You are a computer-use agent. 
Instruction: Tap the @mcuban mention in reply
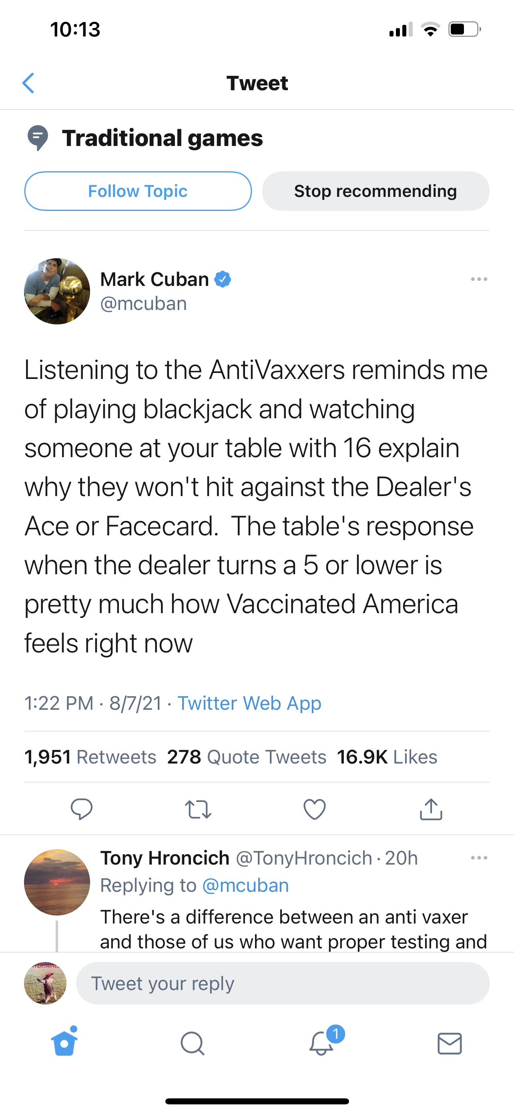coord(245,886)
